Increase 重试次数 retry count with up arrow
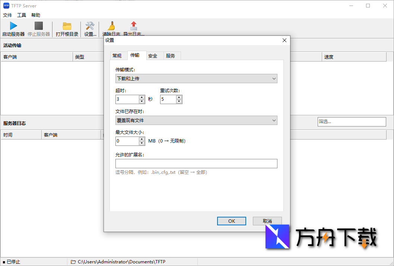394x266 pixels. pos(179,97)
